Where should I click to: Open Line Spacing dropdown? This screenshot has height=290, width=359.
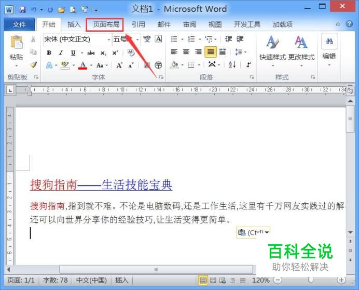240,52
